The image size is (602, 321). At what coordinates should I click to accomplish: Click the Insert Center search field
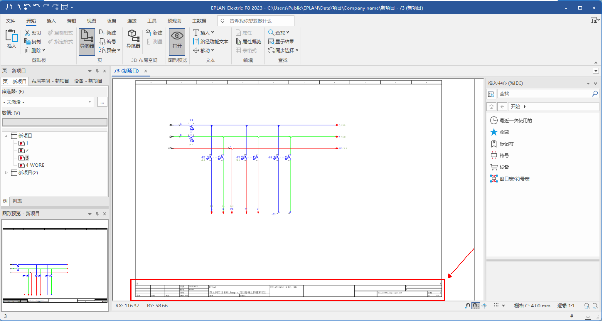[x=545, y=94]
